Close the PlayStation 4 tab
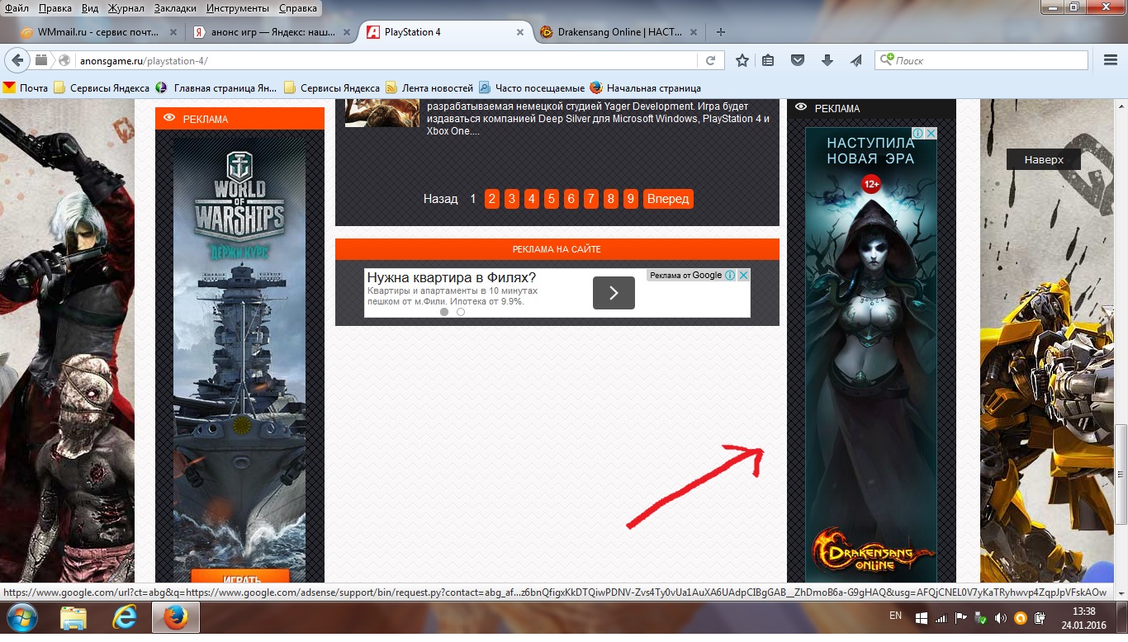Image resolution: width=1128 pixels, height=642 pixels. [520, 32]
